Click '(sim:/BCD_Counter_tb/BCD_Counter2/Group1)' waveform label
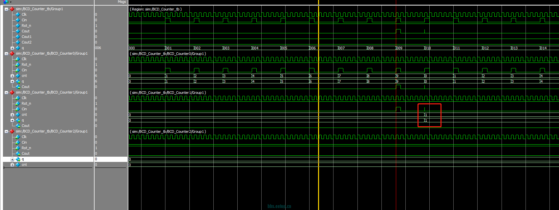 click(168, 131)
